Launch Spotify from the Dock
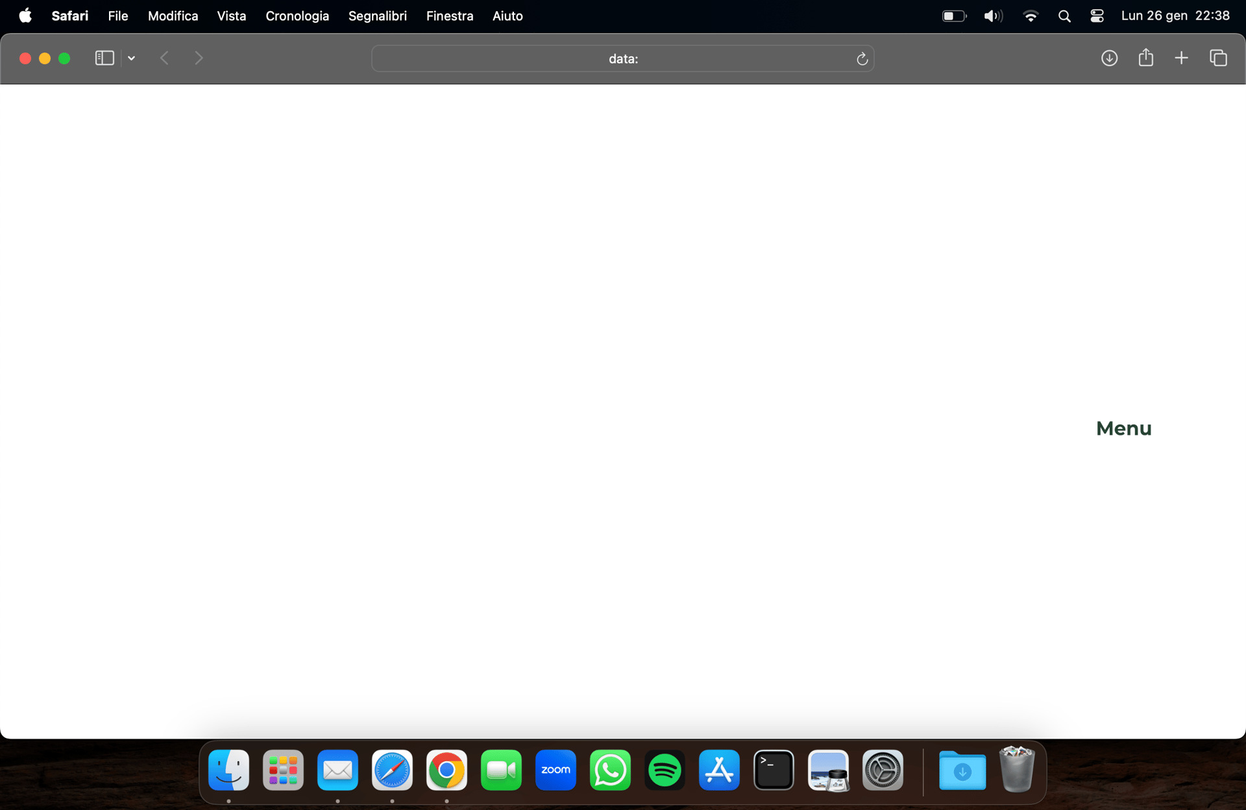1246x810 pixels. (x=665, y=770)
